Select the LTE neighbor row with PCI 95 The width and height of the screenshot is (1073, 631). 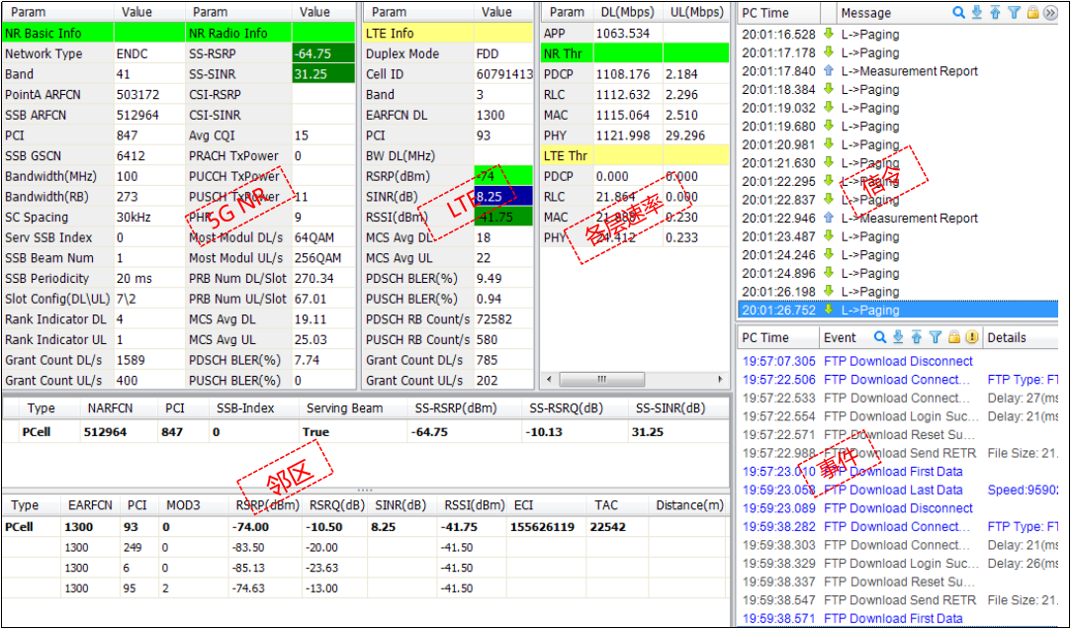point(366,588)
